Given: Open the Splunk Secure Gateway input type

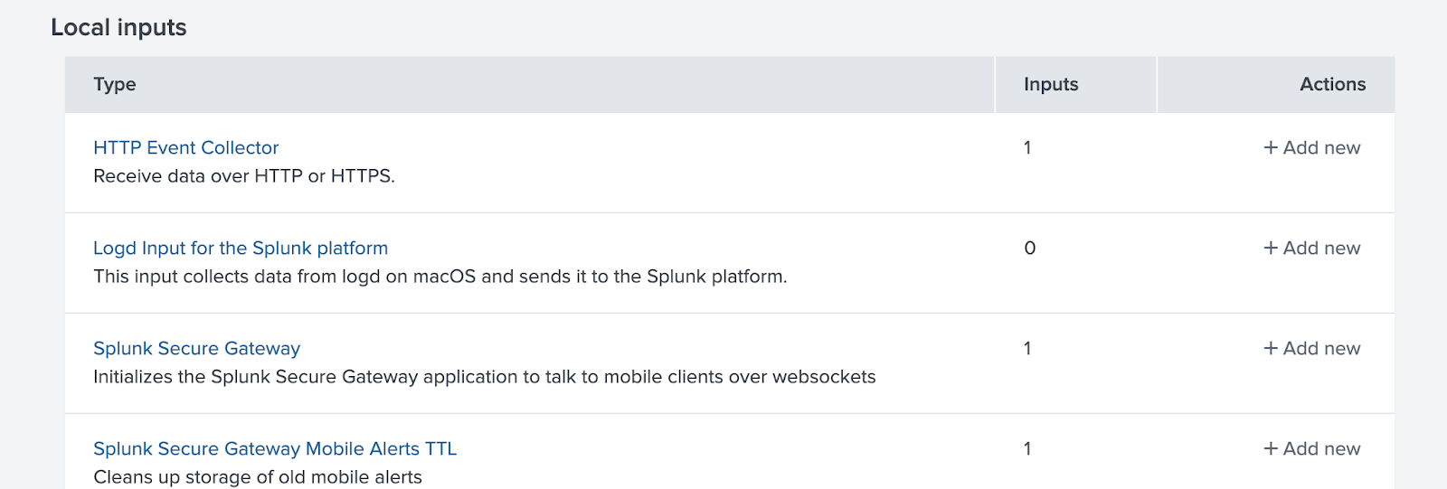Looking at the screenshot, I should tap(196, 348).
